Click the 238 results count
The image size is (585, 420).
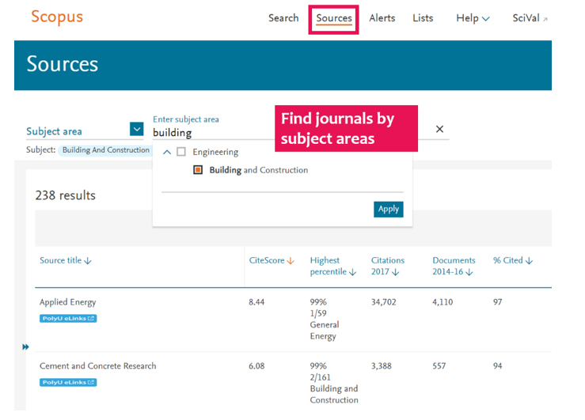tap(65, 195)
